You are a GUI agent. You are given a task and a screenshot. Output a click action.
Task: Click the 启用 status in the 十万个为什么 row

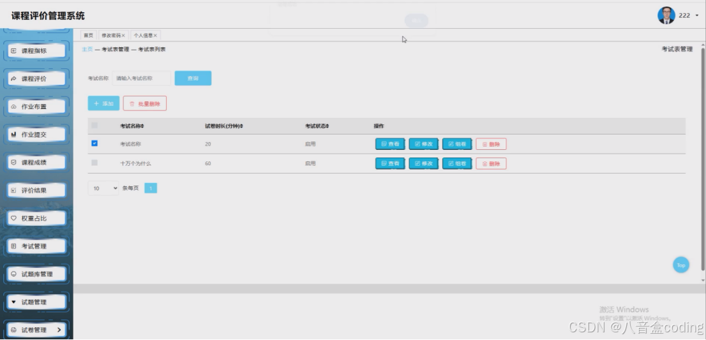tap(310, 164)
